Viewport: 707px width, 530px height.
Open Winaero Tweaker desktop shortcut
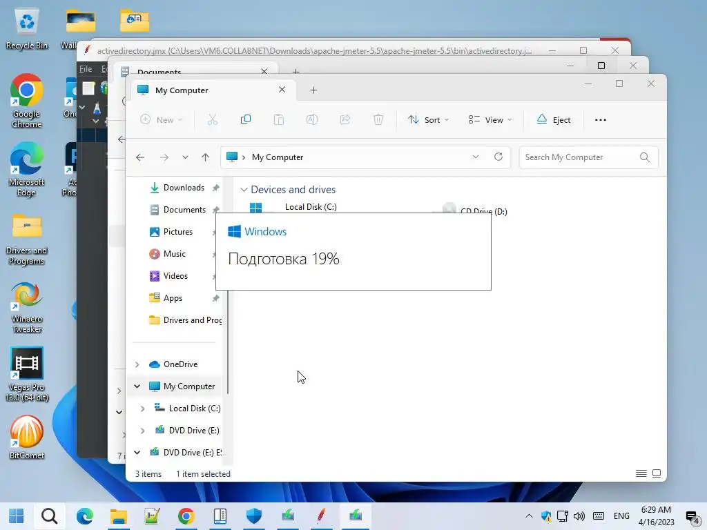pos(27,307)
